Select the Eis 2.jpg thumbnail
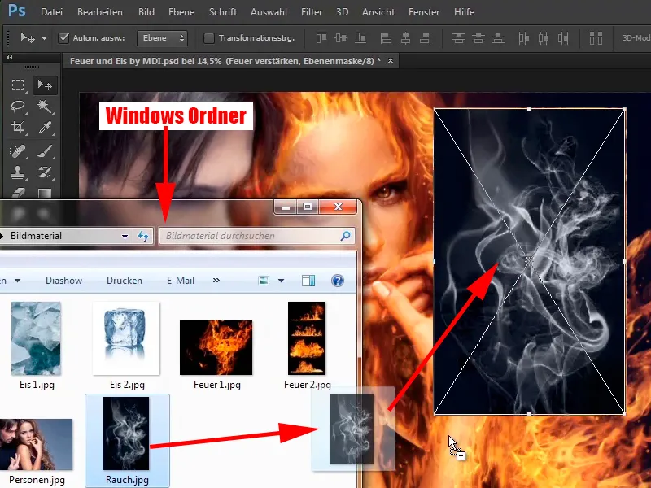 (126, 338)
